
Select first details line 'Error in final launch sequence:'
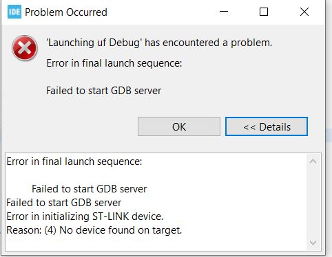[74, 161]
